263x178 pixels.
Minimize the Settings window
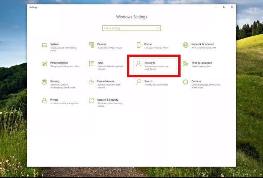tap(216, 7)
